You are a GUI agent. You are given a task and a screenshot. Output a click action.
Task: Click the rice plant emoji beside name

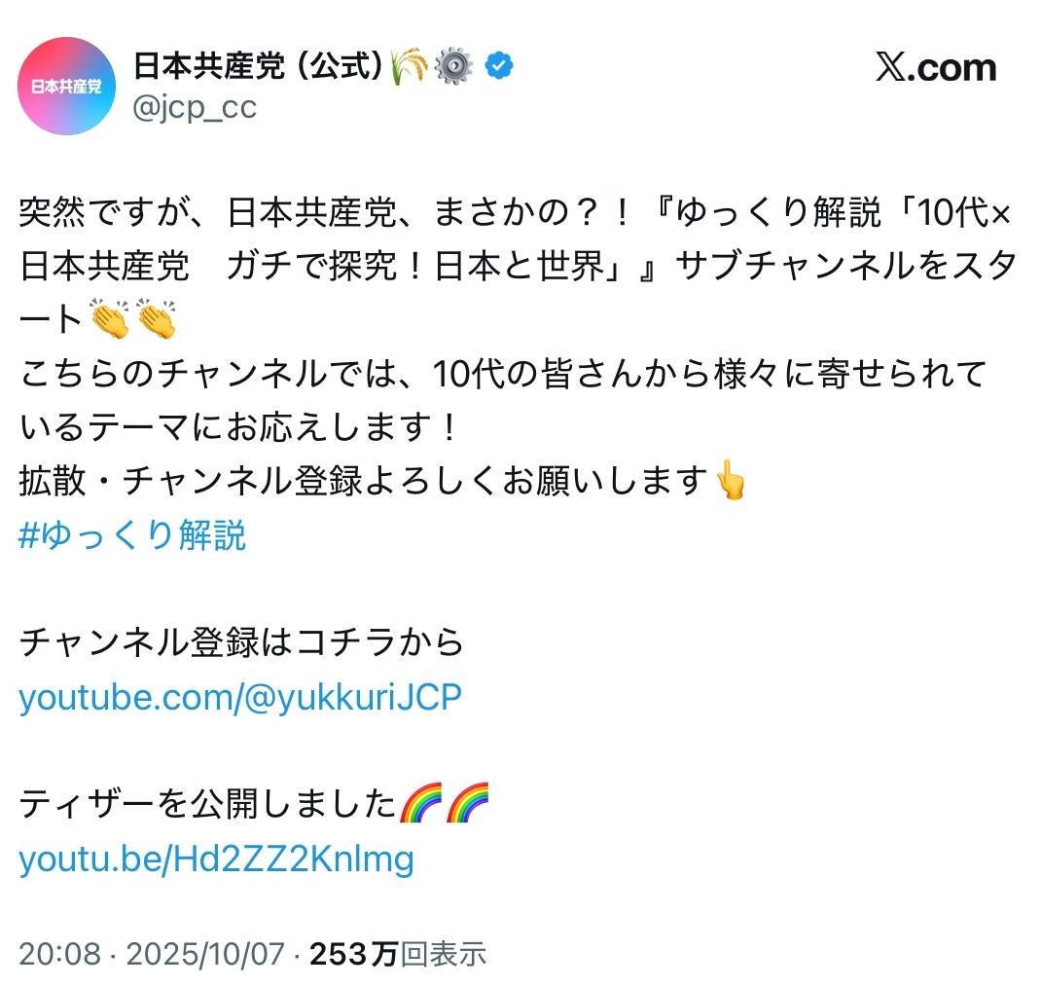409,66
